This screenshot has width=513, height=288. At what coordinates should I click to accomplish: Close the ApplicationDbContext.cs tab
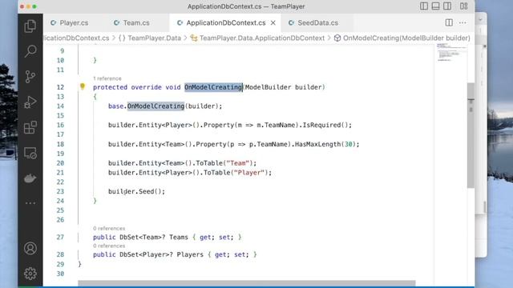click(x=273, y=23)
